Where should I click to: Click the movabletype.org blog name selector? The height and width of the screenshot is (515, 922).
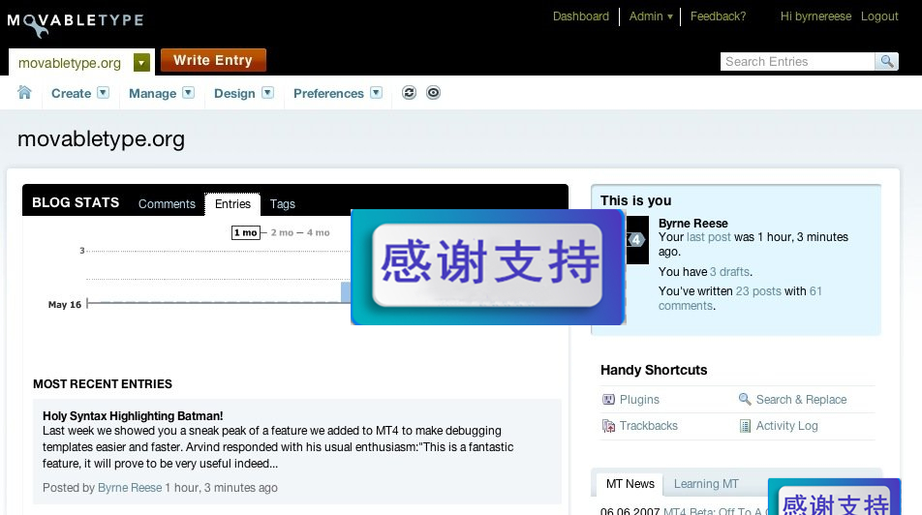[70, 63]
